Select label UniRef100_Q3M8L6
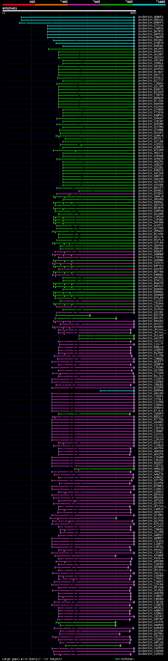 (151, 63)
